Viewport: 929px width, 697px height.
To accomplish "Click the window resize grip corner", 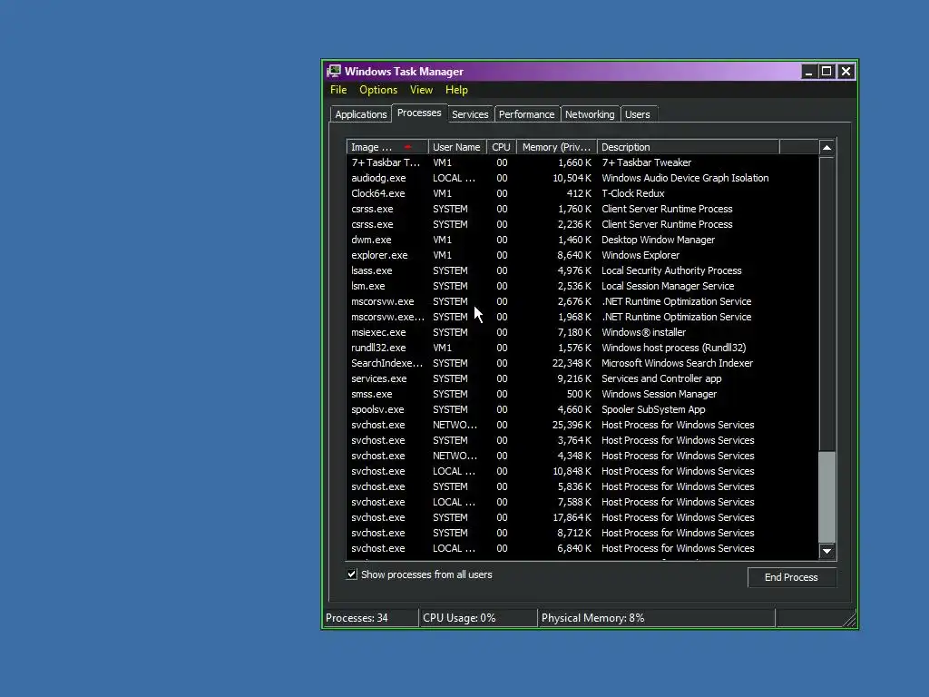I will pyautogui.click(x=849, y=619).
